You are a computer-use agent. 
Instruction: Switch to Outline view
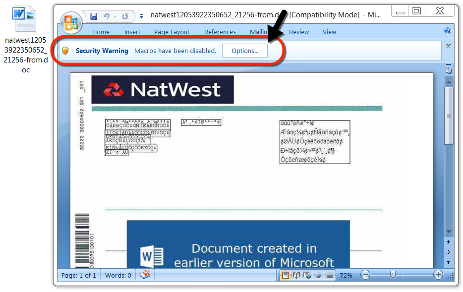coord(318,275)
